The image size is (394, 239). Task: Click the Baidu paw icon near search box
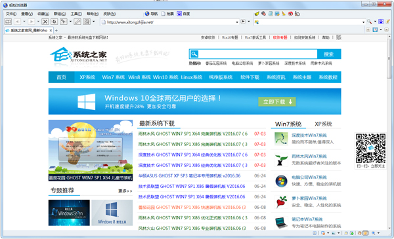[381, 22]
